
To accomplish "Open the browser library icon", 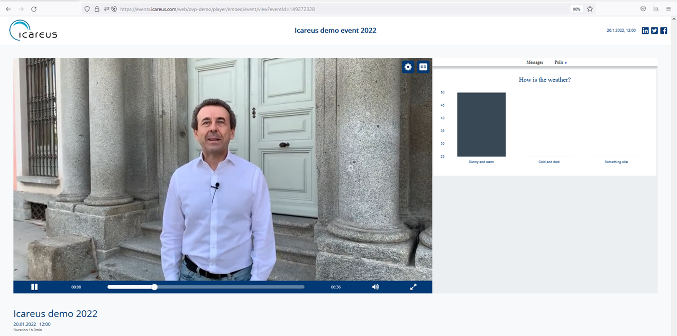I will [656, 9].
